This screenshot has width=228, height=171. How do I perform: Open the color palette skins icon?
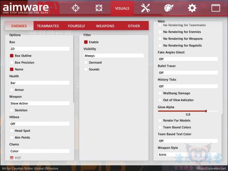(169, 8)
